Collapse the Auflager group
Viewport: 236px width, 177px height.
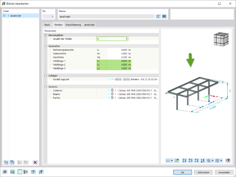coord(45,75)
